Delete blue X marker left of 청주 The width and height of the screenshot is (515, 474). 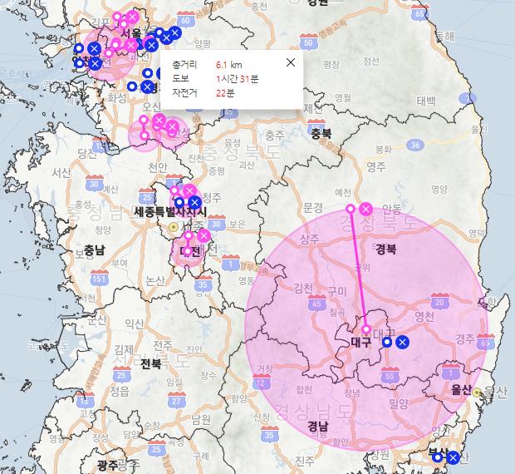[x=194, y=202]
